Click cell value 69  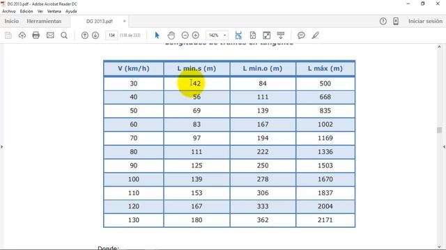click(197, 111)
